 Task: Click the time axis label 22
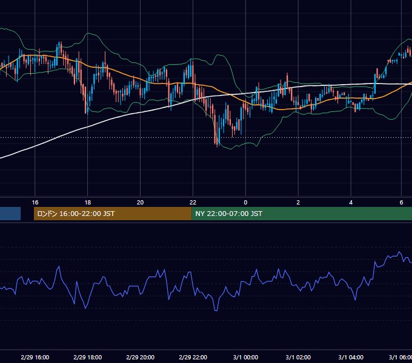tap(193, 203)
